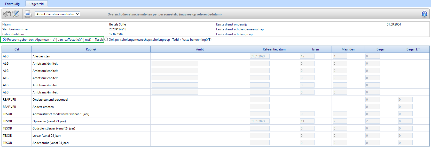Viewport: 431px width, 147px height.
Task: Click Ondersteunend personeel rubriek text
Action: click(x=50, y=100)
